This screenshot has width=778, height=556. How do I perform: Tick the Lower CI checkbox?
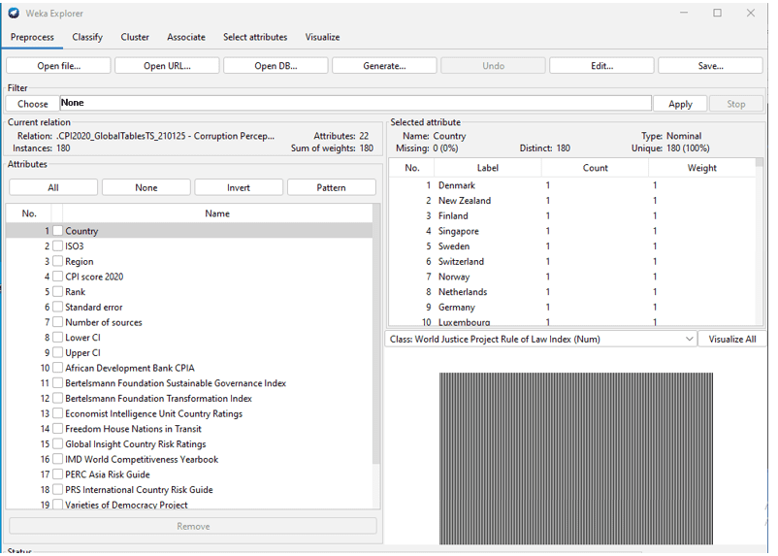pos(58,337)
